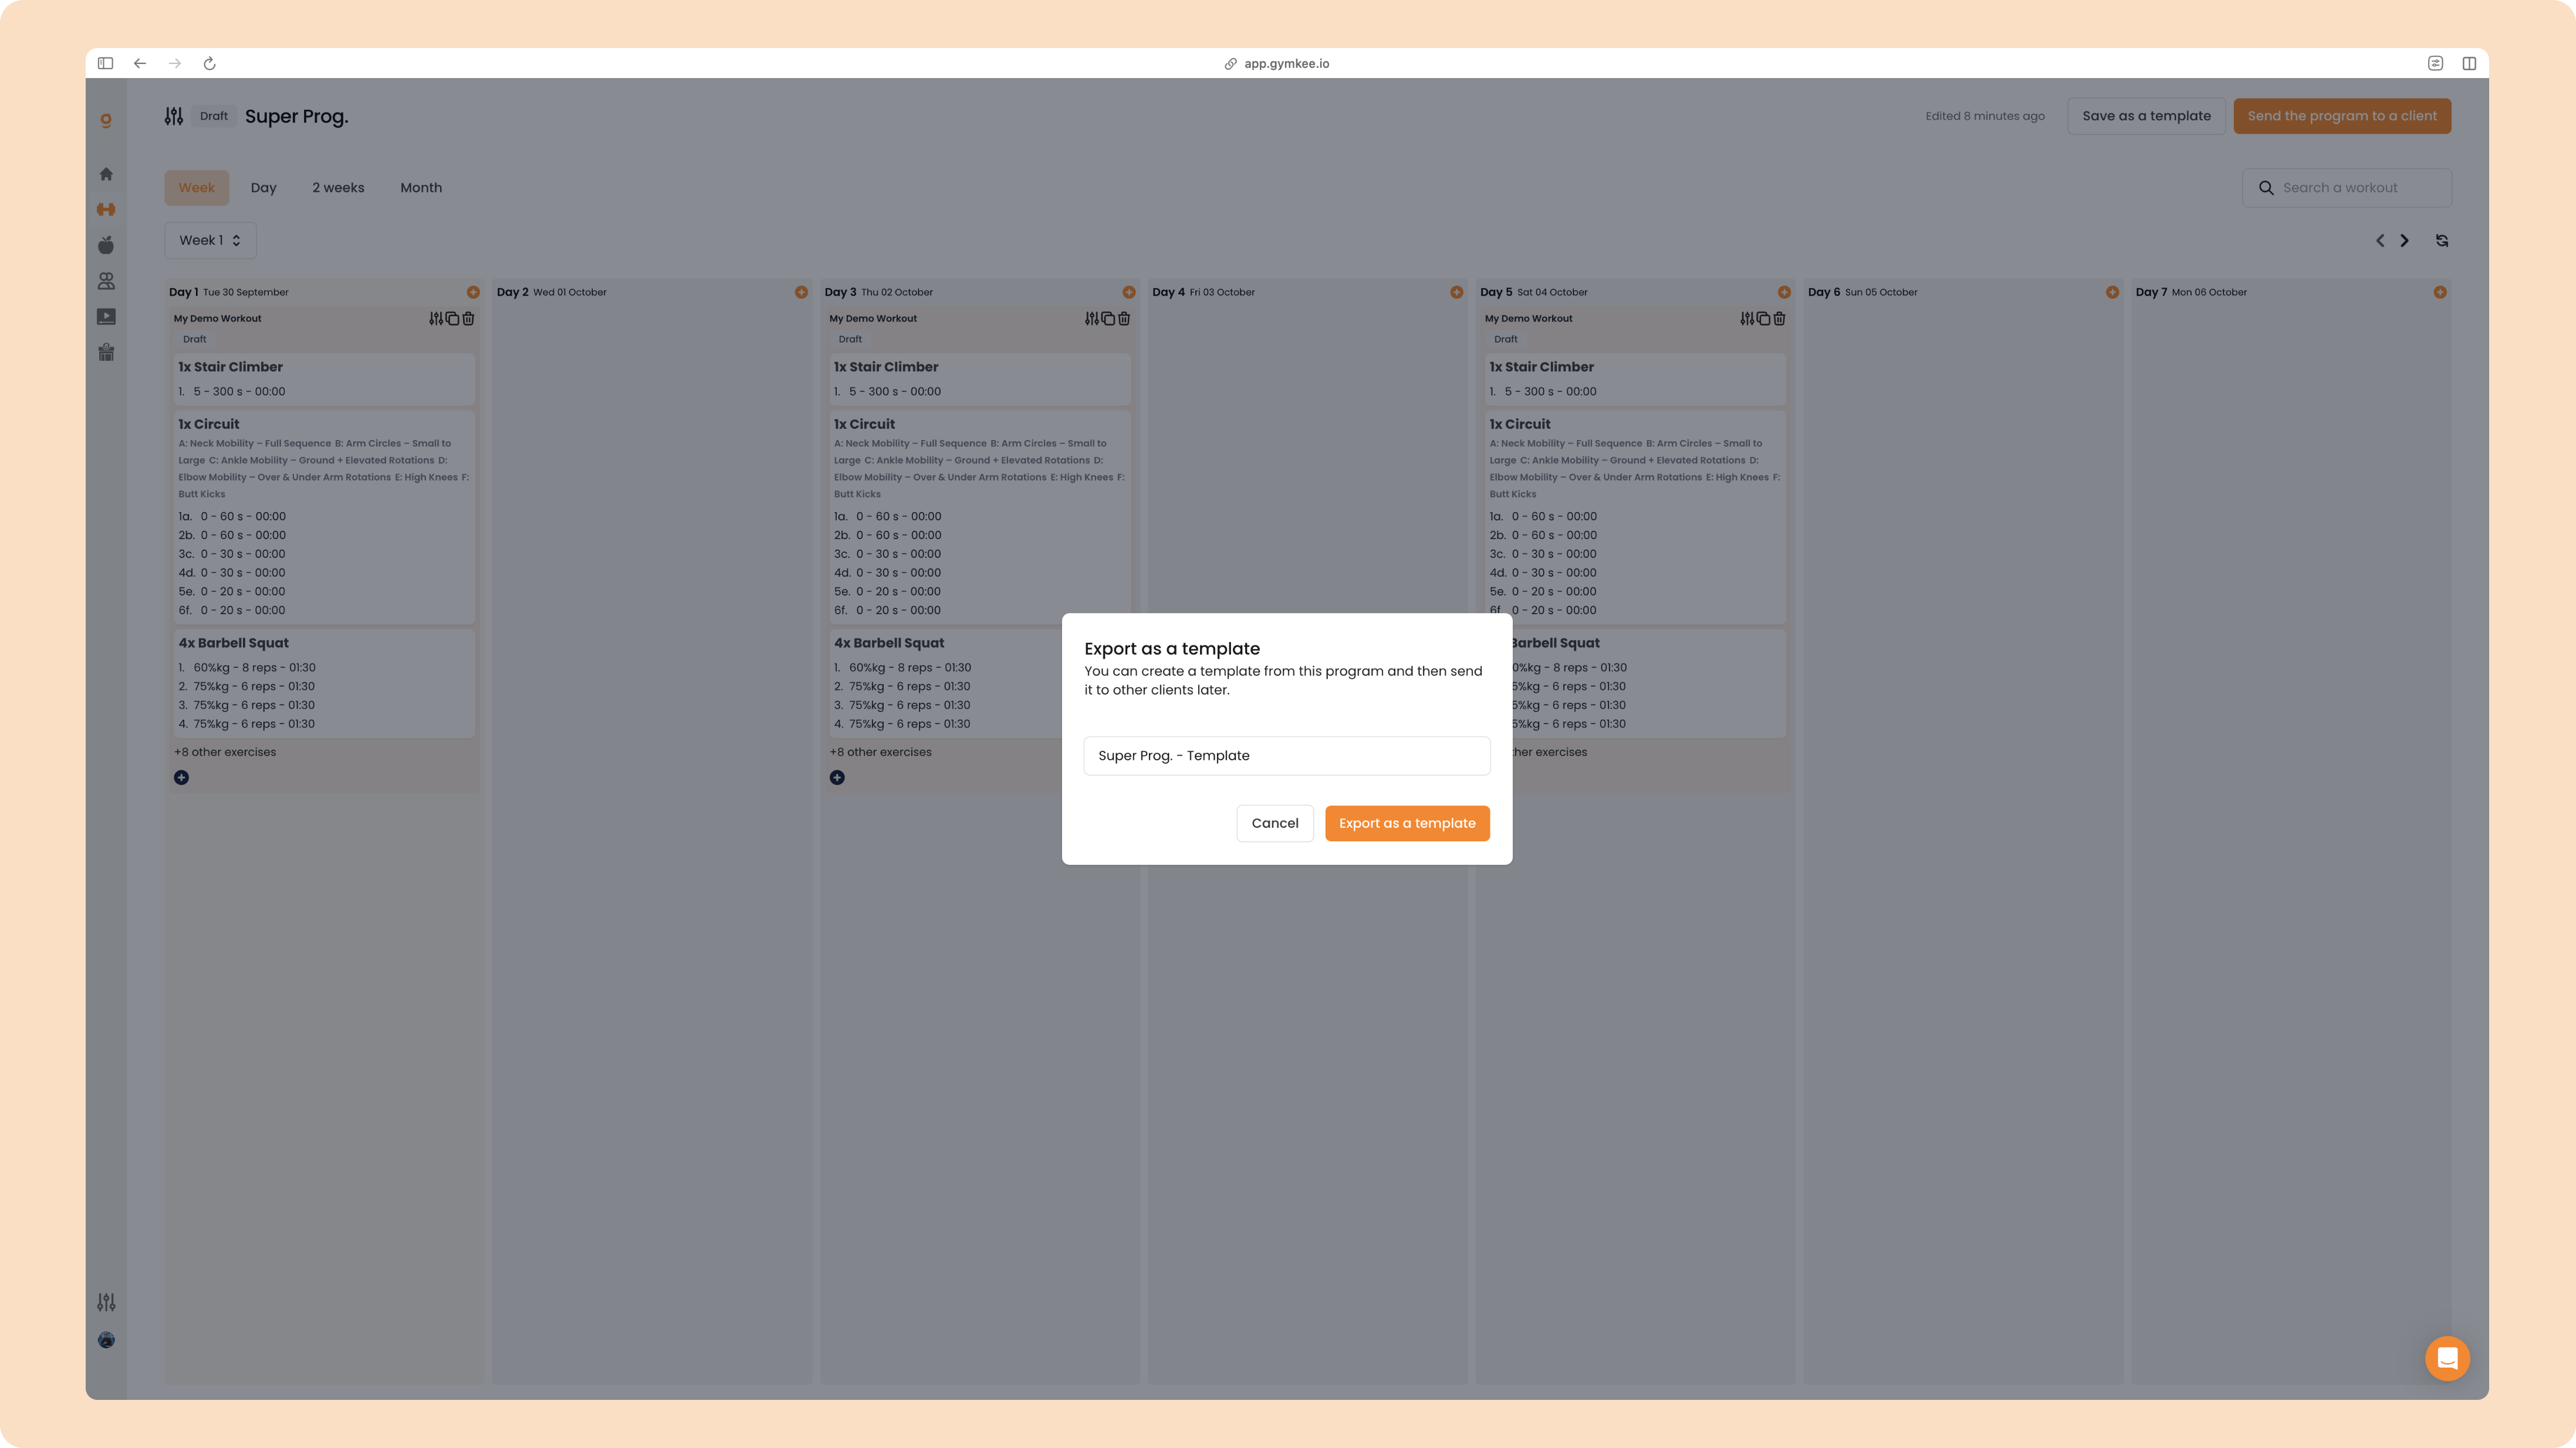Viewport: 2576px width, 1448px height.
Task: Click the template name input field
Action: tap(1287, 756)
